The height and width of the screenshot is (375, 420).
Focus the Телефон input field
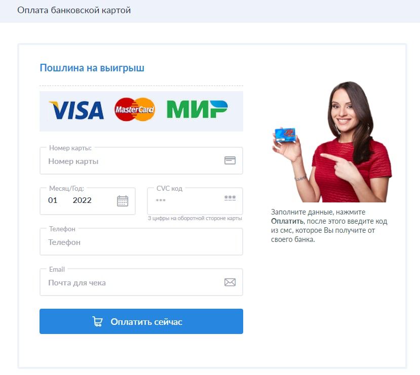click(x=141, y=242)
